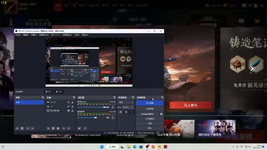Open Microsoft Edge from the taskbar
The height and width of the screenshot is (150, 267).
coord(135,147)
